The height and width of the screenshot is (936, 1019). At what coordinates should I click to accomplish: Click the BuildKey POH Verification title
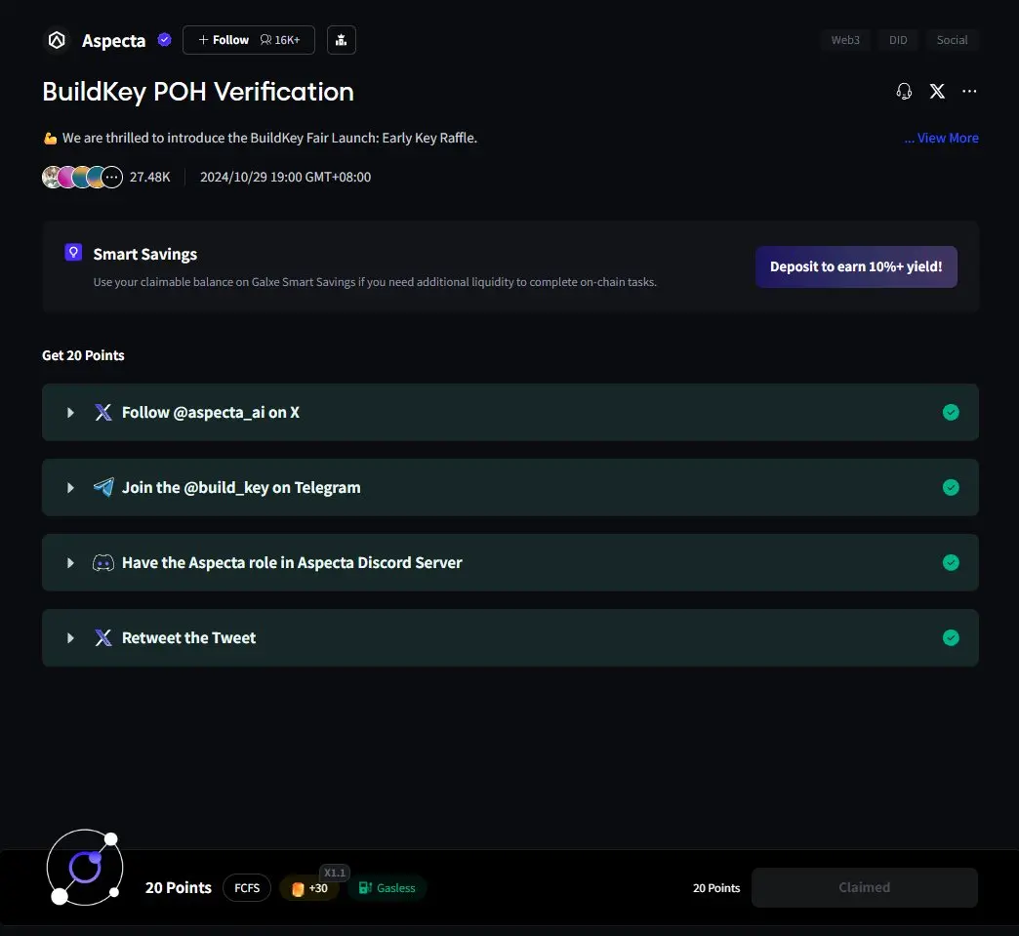[198, 92]
